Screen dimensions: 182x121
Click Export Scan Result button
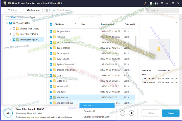[58, 10]
